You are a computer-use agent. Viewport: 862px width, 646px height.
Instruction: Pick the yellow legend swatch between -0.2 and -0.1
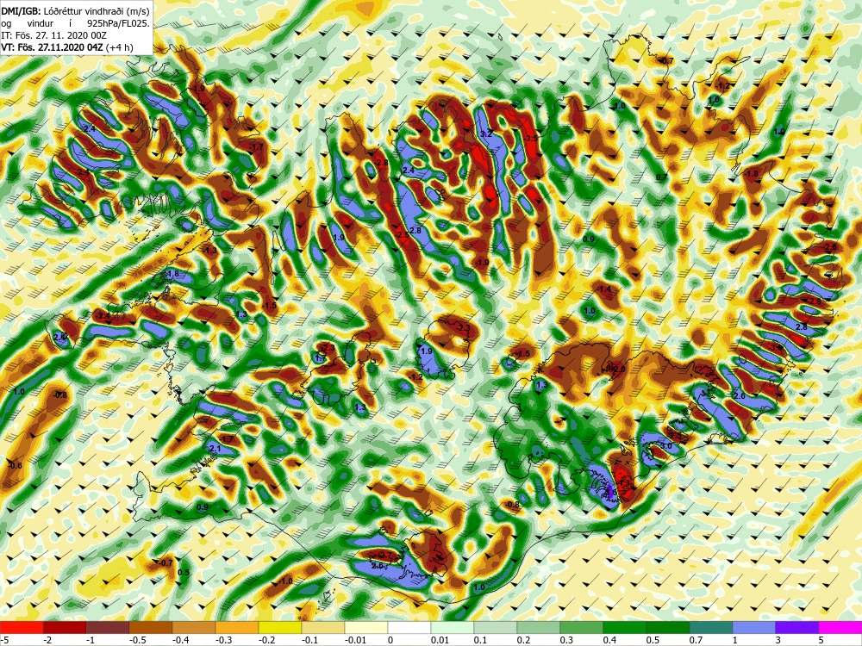click(280, 628)
